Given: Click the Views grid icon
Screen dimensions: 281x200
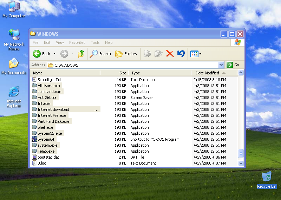Looking at the screenshot, I should point(194,54).
